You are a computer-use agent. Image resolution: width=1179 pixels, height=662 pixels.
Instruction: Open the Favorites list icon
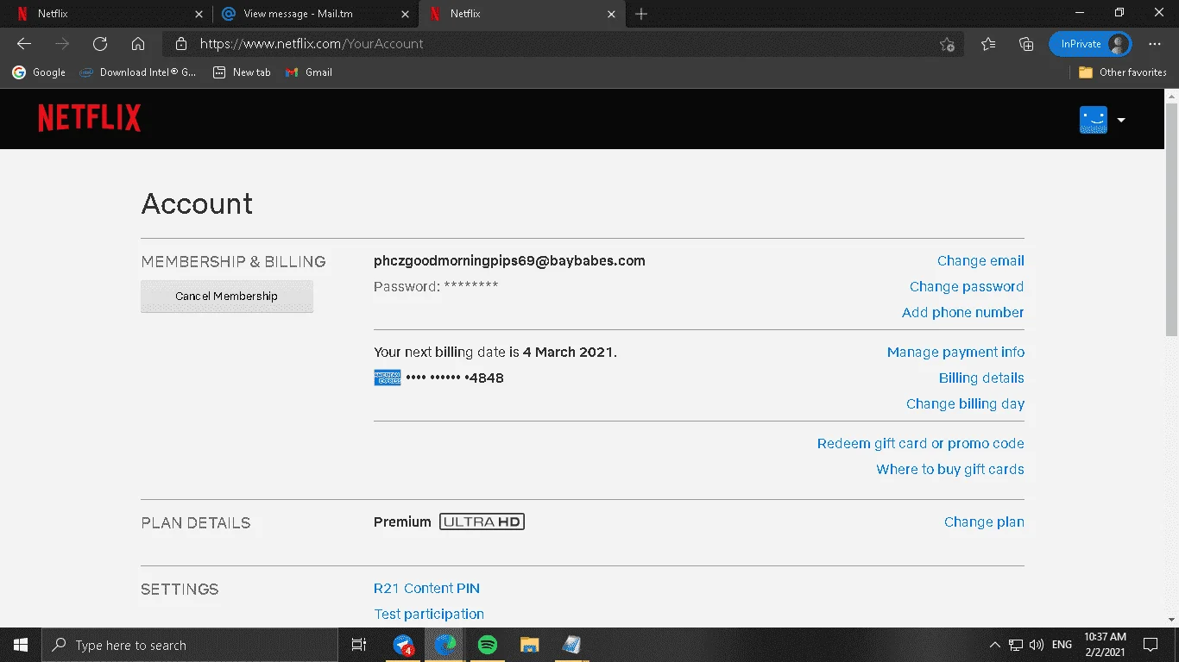pyautogui.click(x=988, y=44)
